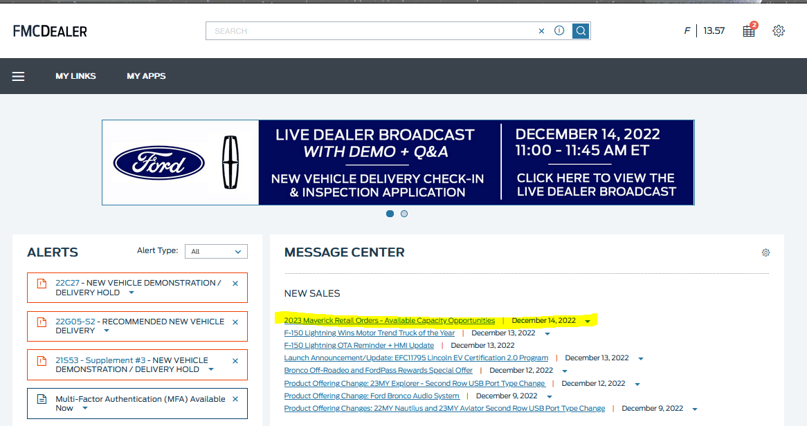This screenshot has width=807, height=426.
Task: Open the 21S53 - Supplement #3 alert link
Action: 100,360
